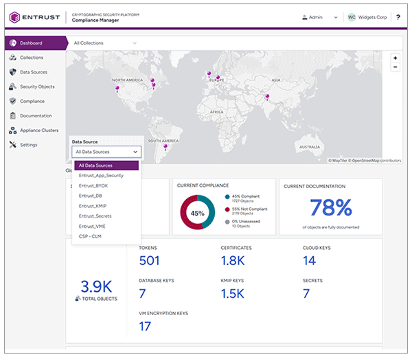
Task: Click the Widgets Corp organization name
Action: (372, 17)
